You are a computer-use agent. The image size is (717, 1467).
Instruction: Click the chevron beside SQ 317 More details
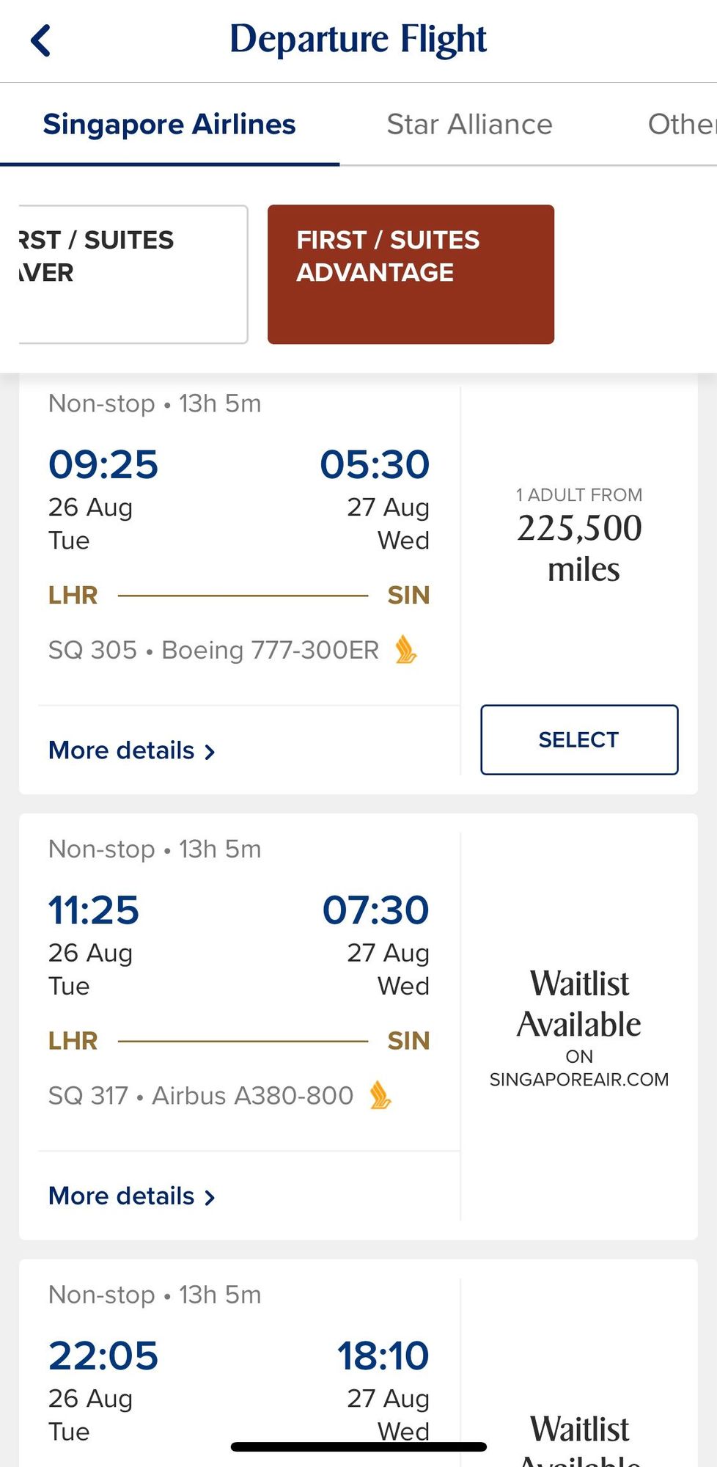tap(210, 1198)
